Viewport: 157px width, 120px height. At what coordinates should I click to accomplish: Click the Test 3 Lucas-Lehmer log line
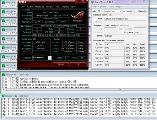(x=78, y=102)
